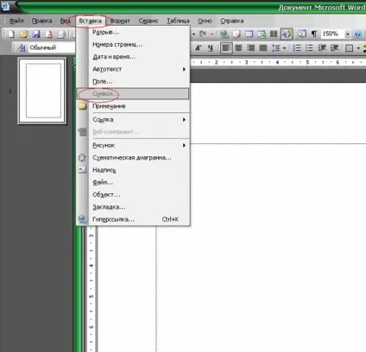This screenshot has height=352, width=366.
Task: Click the horizontal ruler at mark 4
Action: pyautogui.click(x=277, y=62)
